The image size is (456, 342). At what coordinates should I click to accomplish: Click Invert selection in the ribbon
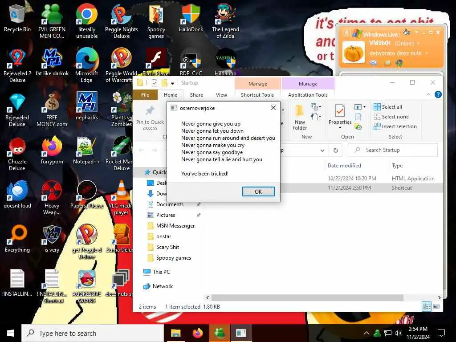395,126
